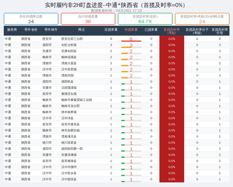Click the 0.0% rate cell in 安康旬阳县 row
233x187 pixels.
pos(171,51)
